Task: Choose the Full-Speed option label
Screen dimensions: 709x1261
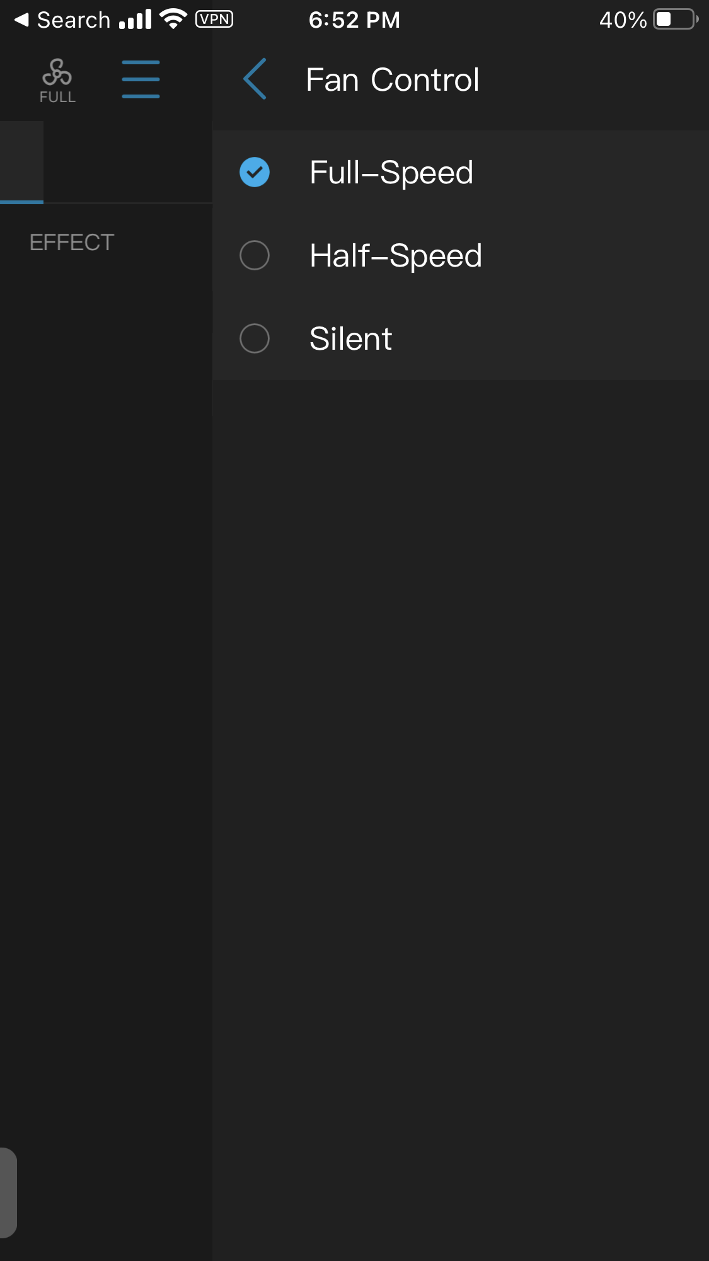Action: (x=391, y=172)
